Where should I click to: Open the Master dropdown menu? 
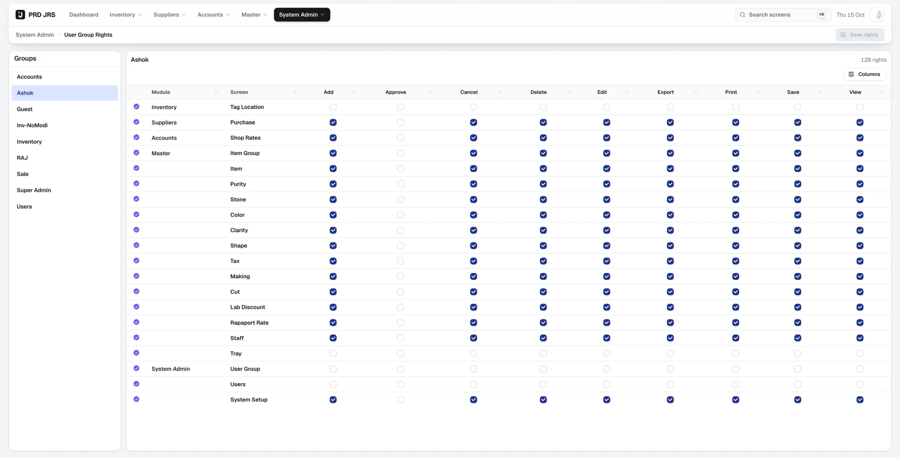click(254, 15)
